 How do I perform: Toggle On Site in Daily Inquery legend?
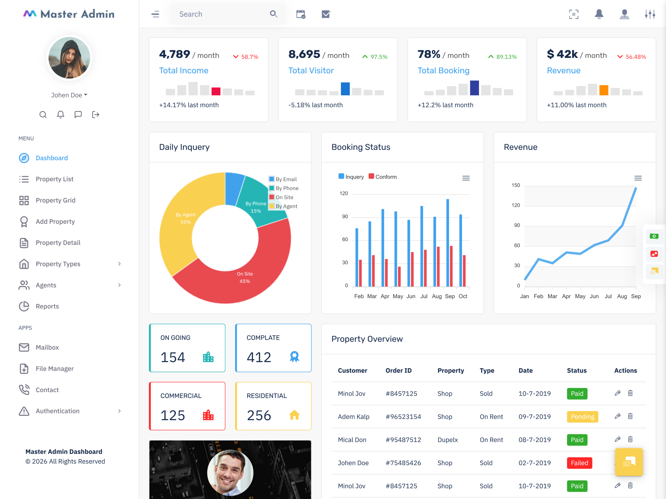tap(281, 197)
